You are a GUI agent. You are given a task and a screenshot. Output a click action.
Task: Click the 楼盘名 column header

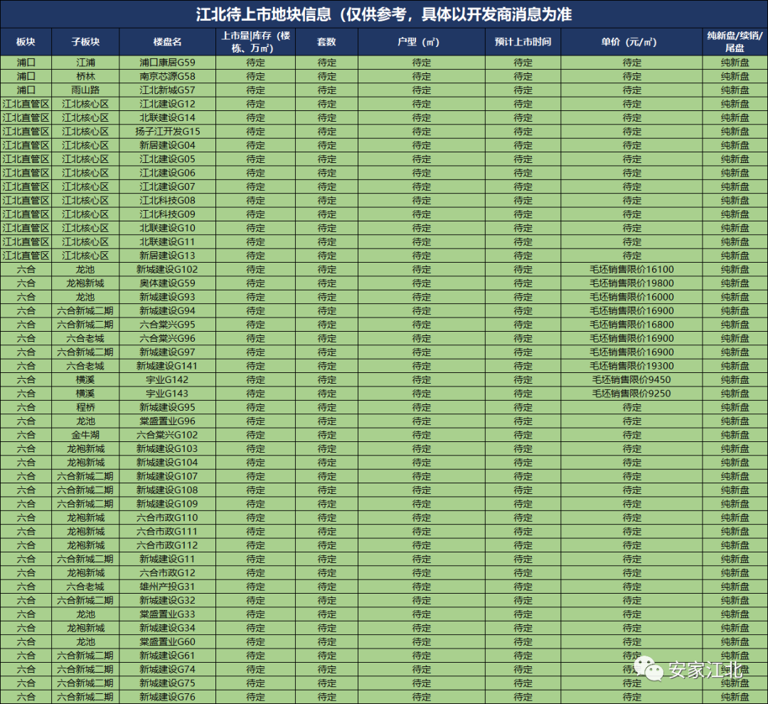pos(169,41)
